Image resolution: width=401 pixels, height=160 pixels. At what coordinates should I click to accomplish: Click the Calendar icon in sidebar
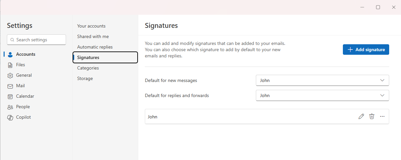pos(10,96)
